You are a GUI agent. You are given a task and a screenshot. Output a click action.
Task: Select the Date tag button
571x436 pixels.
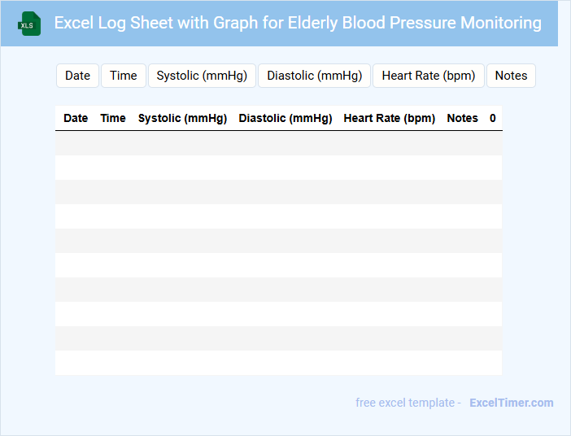pos(77,76)
